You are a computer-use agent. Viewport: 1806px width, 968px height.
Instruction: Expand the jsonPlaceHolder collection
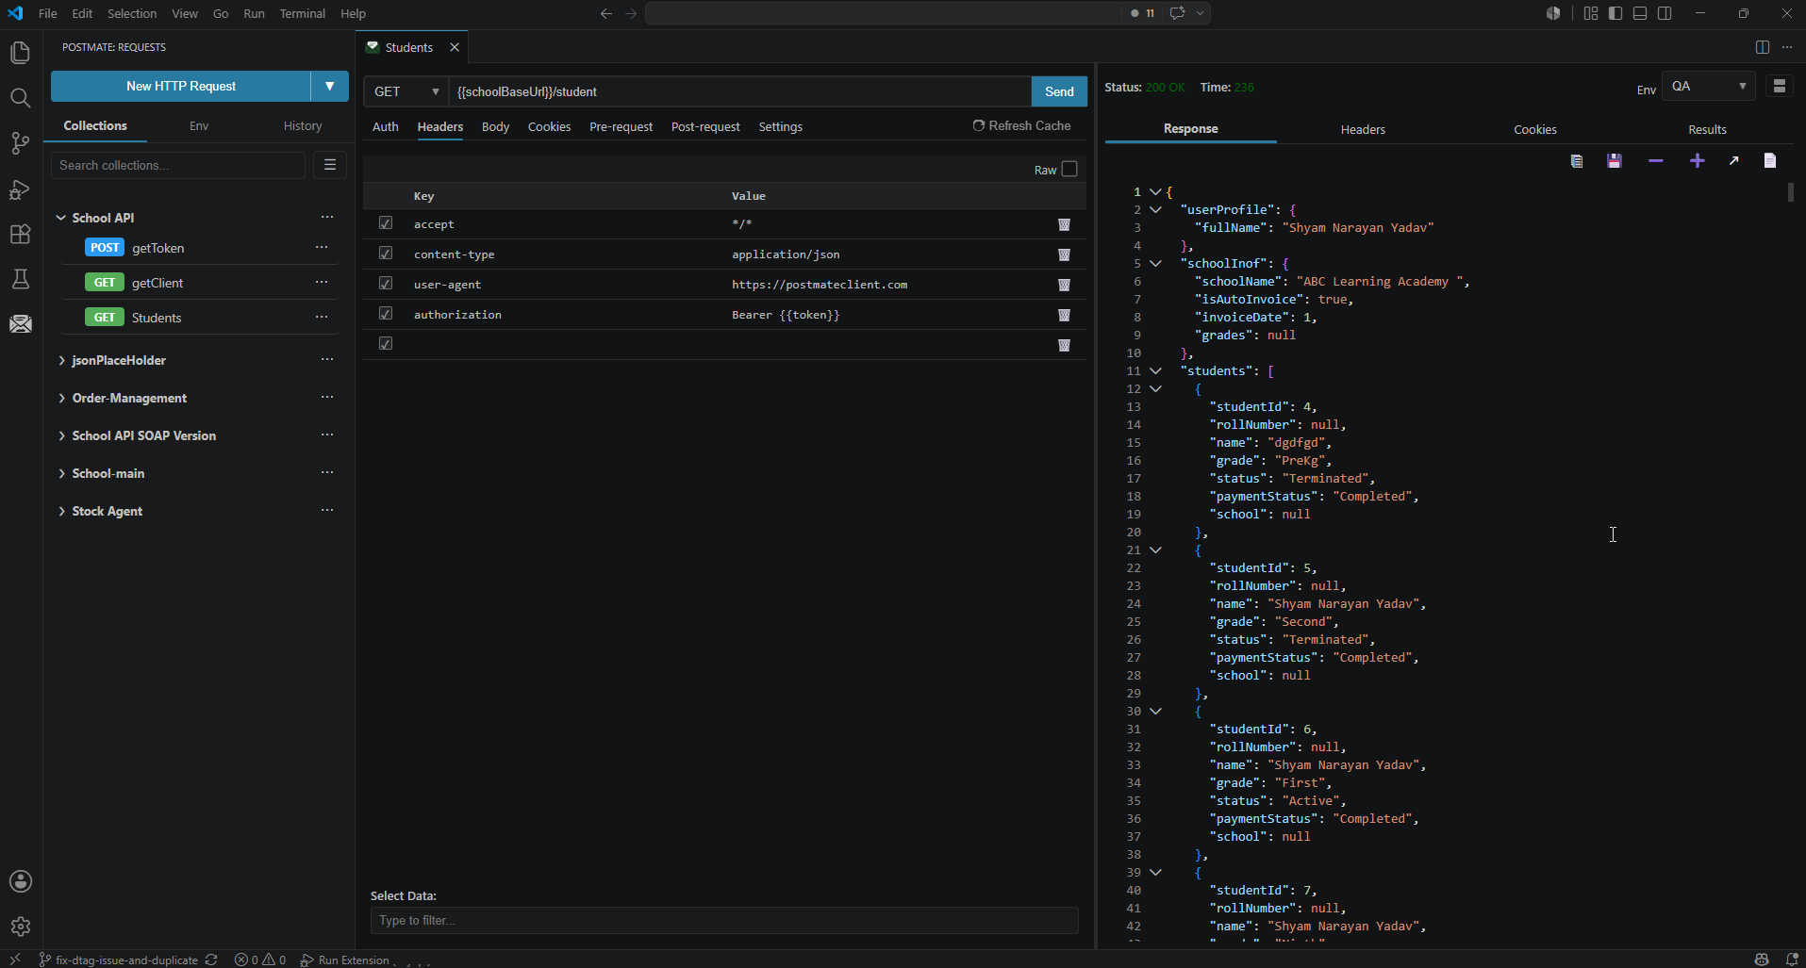tap(61, 361)
